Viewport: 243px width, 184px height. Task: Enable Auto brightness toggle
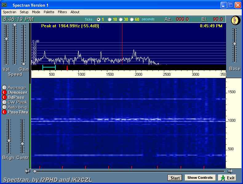4,107
